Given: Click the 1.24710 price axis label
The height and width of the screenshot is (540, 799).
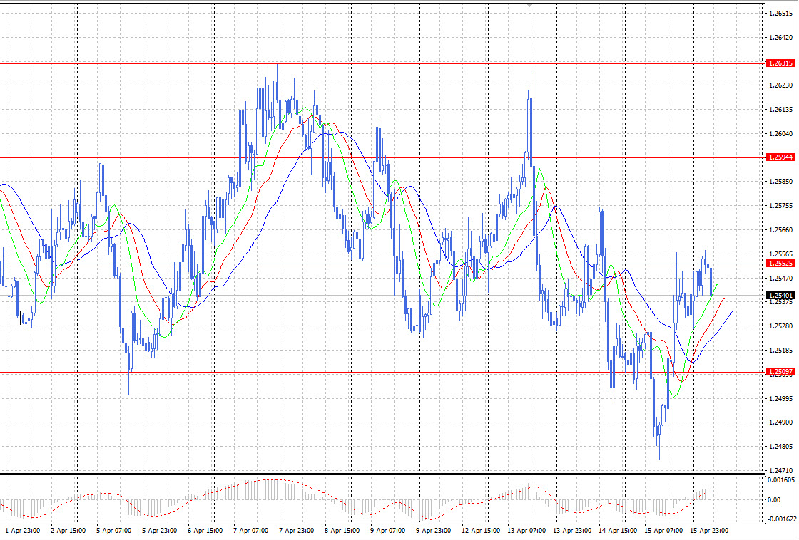Looking at the screenshot, I should (780, 470).
